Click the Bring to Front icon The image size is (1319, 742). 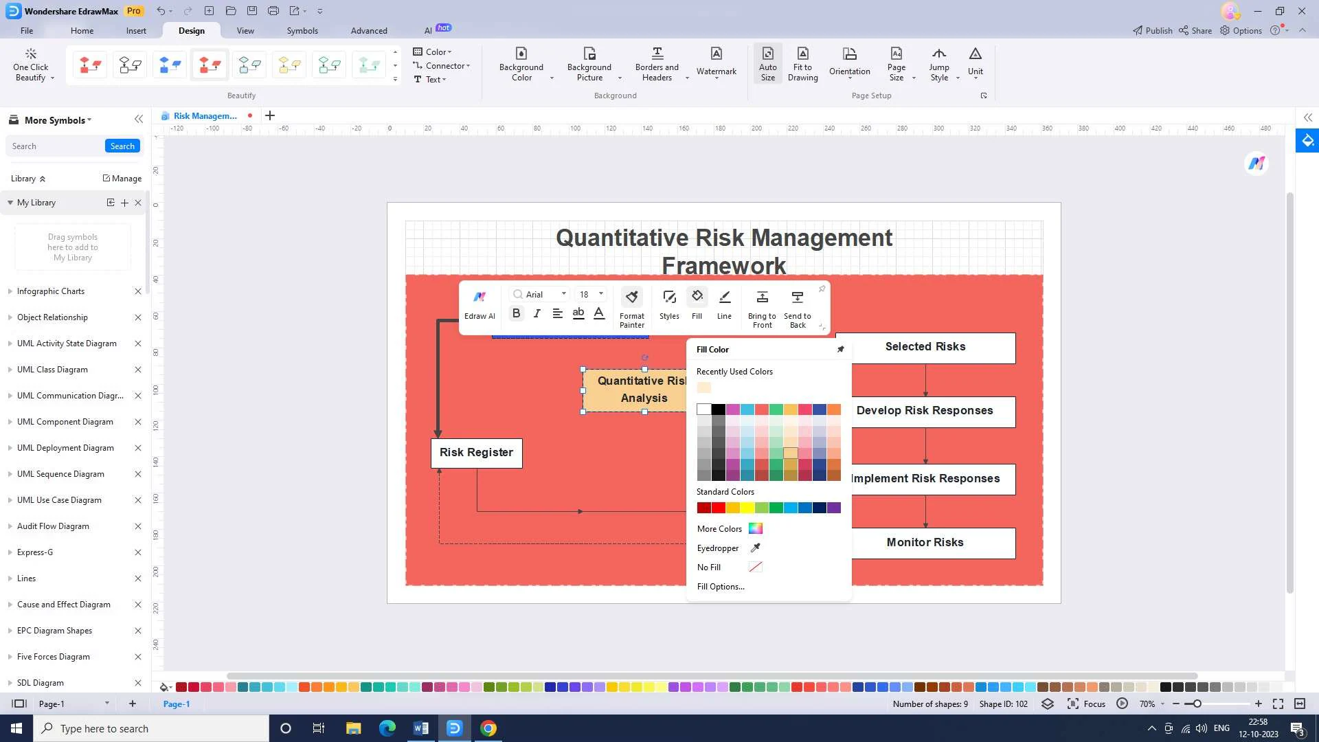pos(762,297)
